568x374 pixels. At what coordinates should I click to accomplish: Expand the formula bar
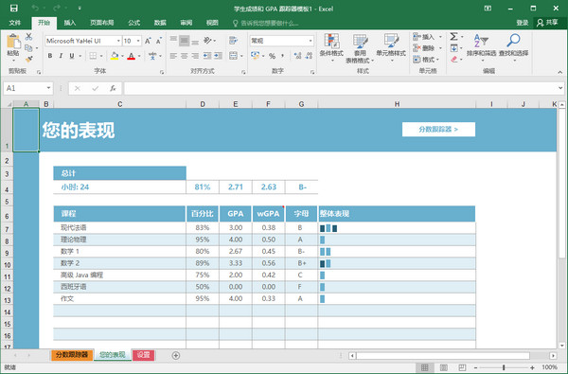click(560, 88)
